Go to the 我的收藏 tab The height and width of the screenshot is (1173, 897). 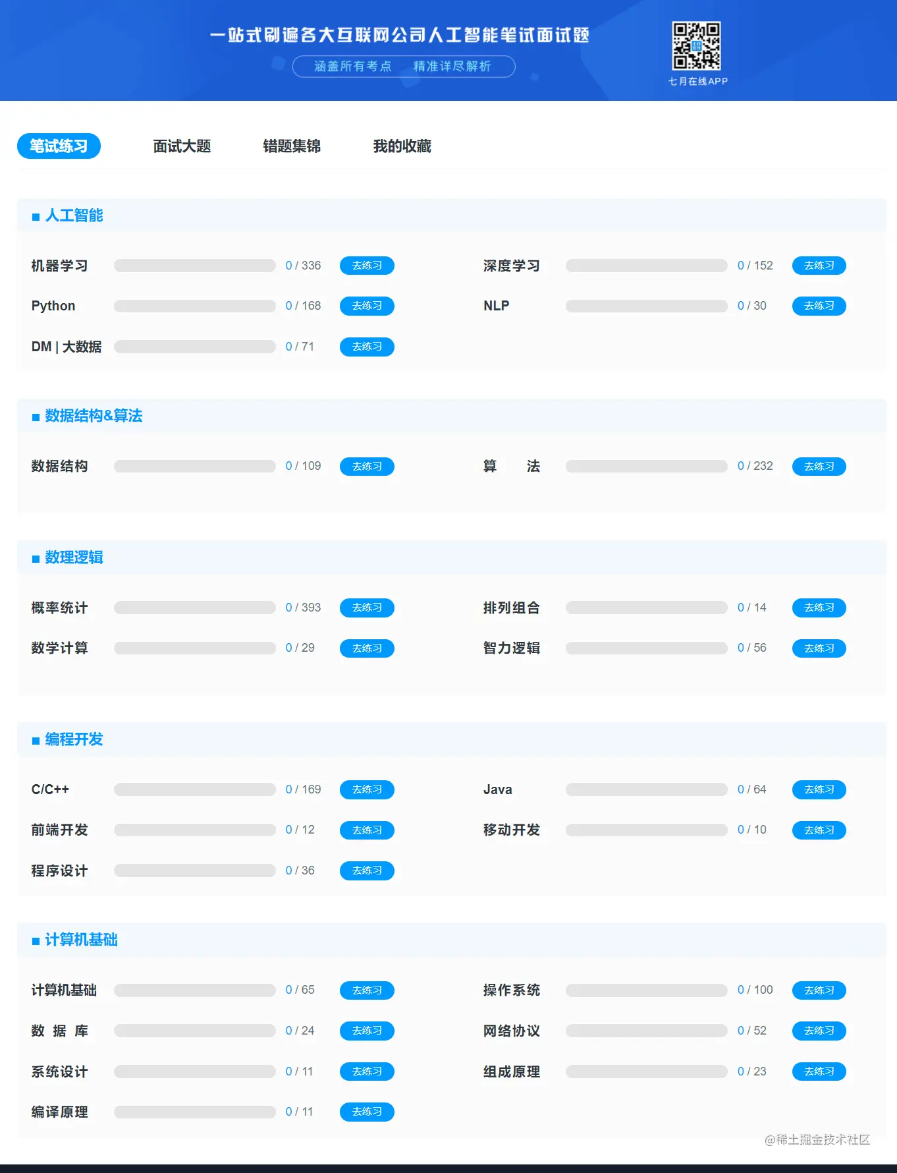pos(402,146)
